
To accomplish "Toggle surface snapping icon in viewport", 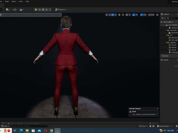I will [x=123, y=15].
